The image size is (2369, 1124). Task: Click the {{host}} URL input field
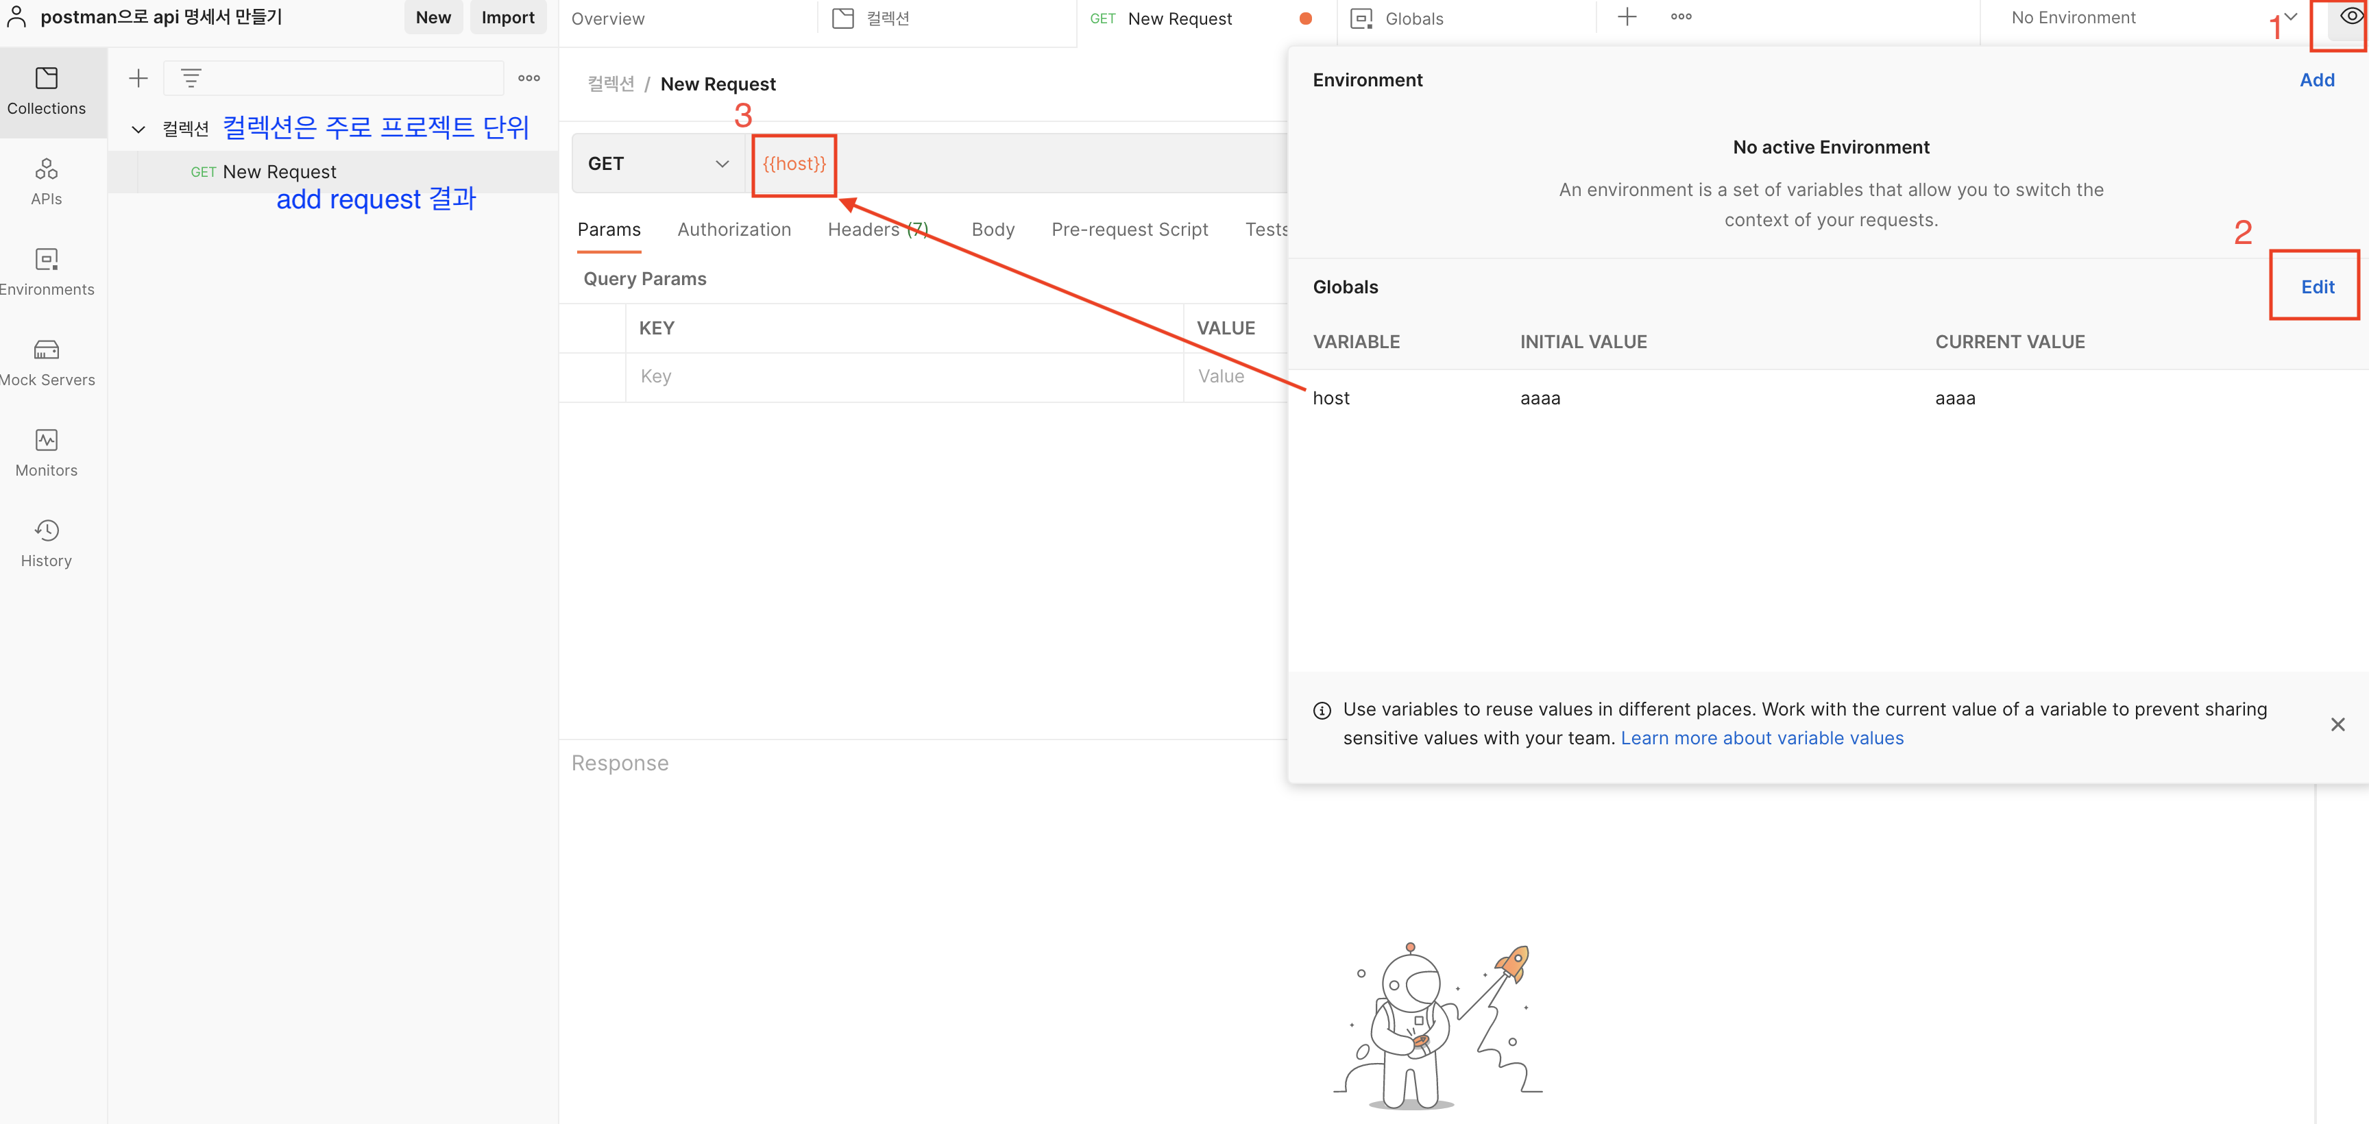(x=794, y=164)
